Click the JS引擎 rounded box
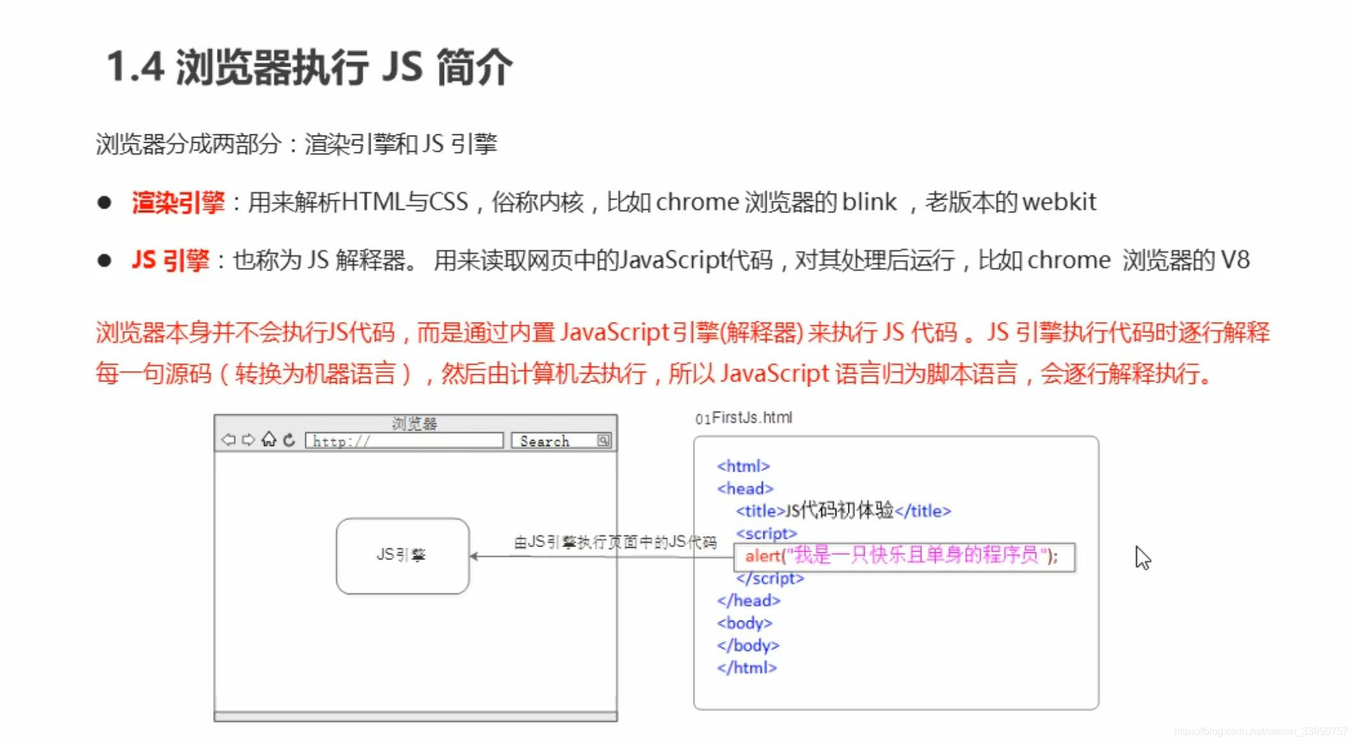 coord(402,555)
